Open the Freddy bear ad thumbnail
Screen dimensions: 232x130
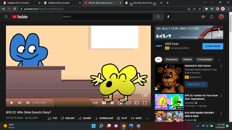169,78
